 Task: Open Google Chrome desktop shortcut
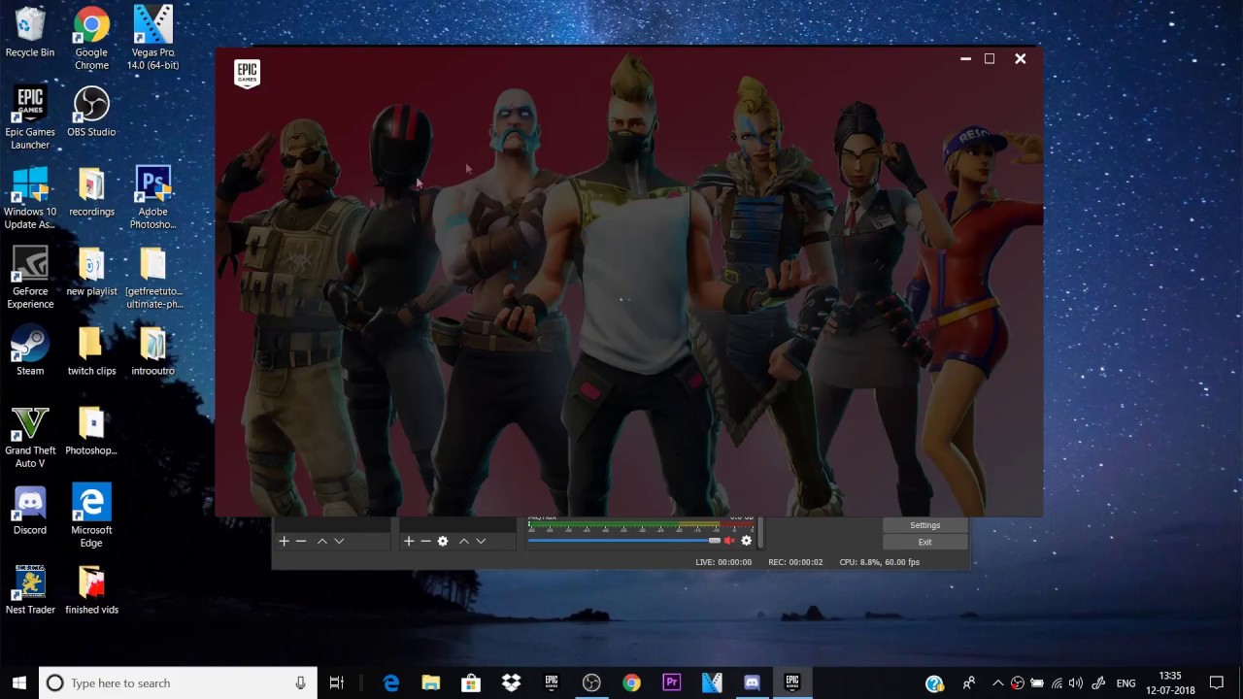[x=91, y=39]
